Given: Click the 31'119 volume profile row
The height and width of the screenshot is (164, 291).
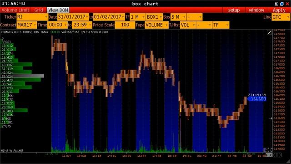Looking at the screenshot, I should (12, 69).
